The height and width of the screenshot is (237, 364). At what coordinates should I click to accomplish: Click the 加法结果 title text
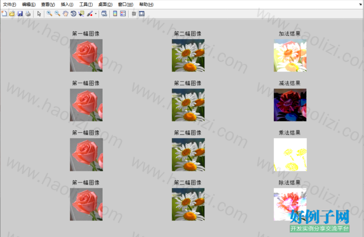289,34
